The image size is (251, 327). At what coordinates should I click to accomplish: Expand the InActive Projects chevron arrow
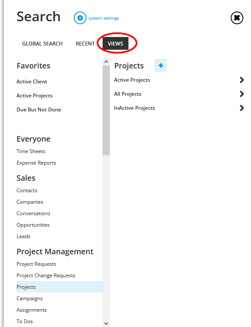point(242,108)
